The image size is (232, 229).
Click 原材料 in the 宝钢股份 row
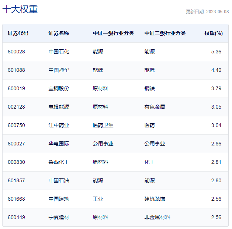point(100,88)
